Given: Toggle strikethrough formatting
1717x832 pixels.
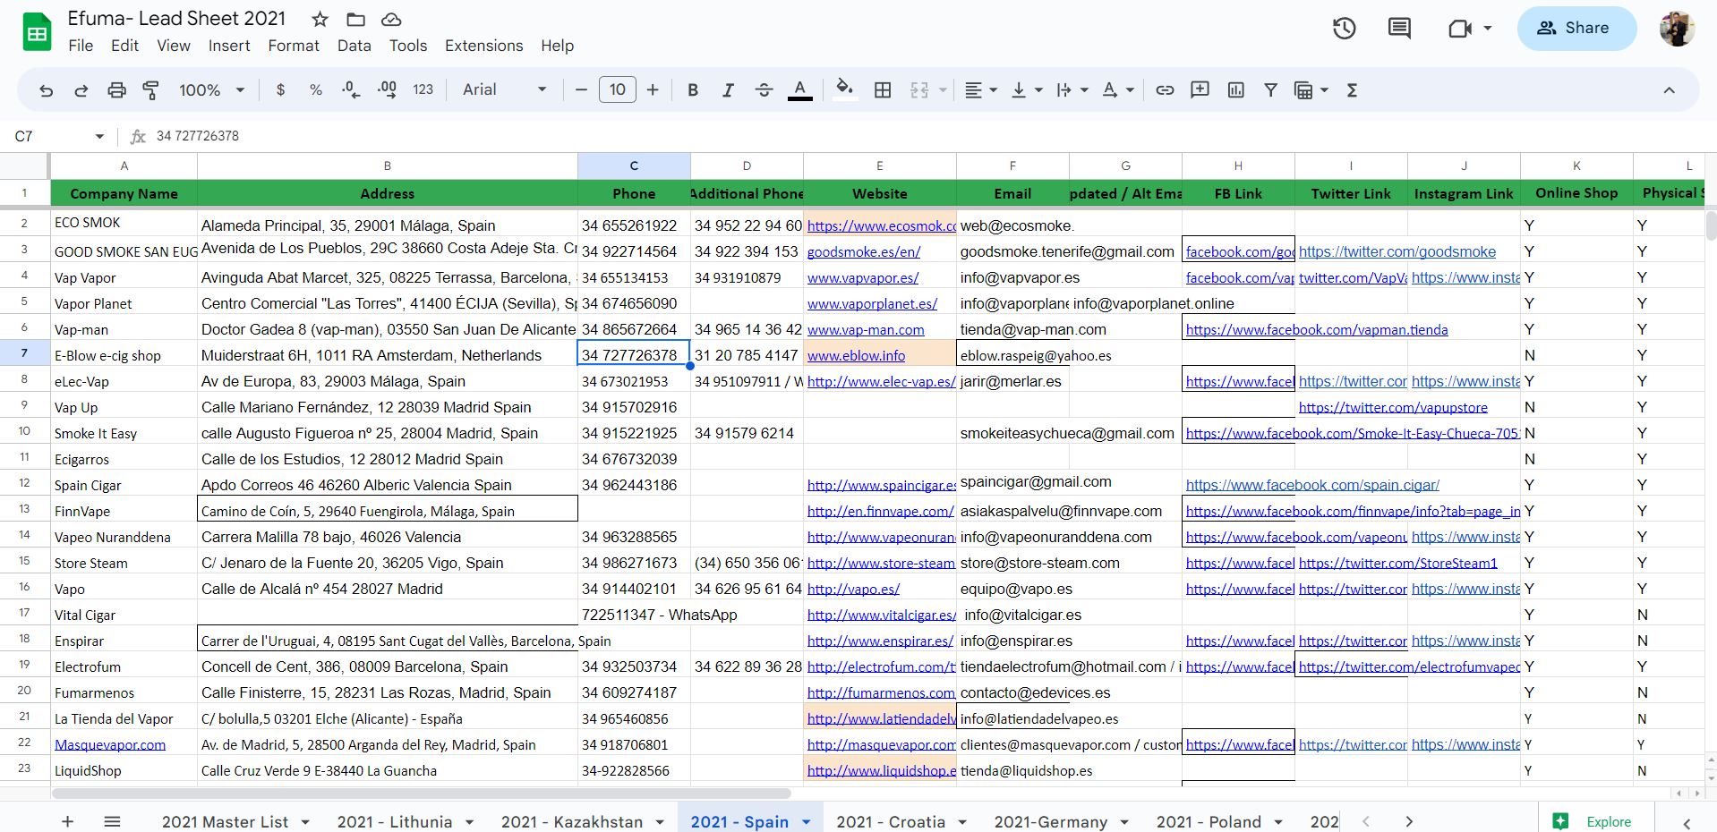Looking at the screenshot, I should click(764, 89).
